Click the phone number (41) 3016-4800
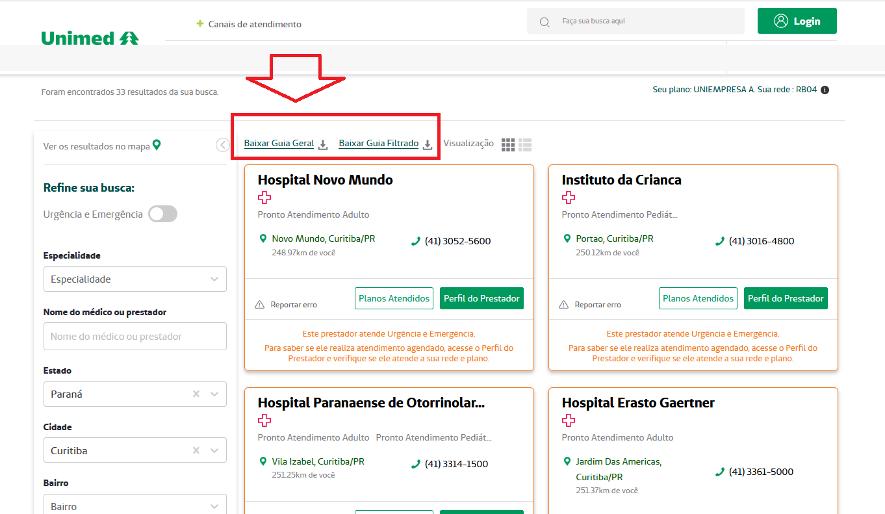Screen dimensions: 885x514 pos(762,241)
